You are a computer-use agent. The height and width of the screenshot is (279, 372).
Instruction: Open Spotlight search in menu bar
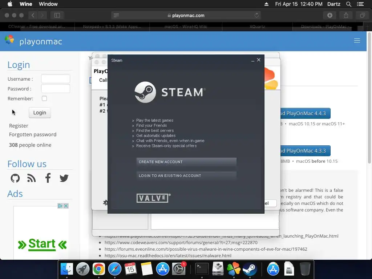[348, 4]
